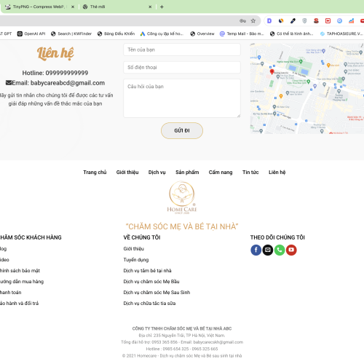Close the Thẻ mới tab
The image size is (364, 364).
(x=150, y=7)
